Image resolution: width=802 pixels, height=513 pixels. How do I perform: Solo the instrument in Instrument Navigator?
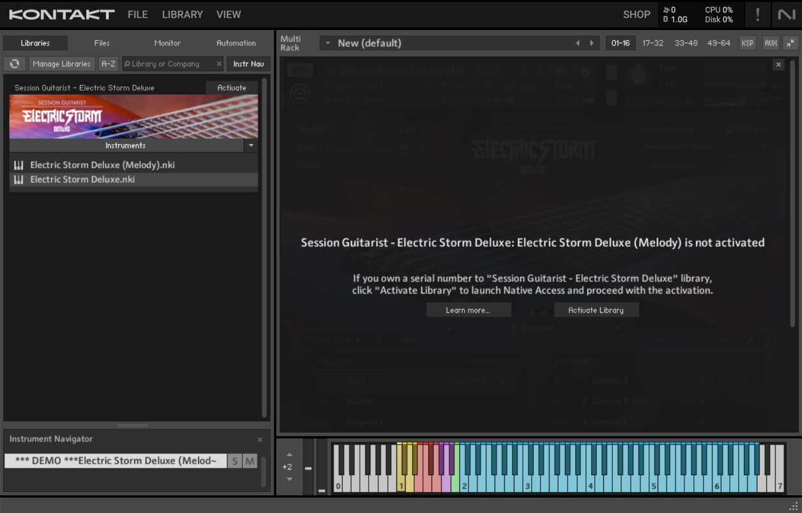point(235,461)
